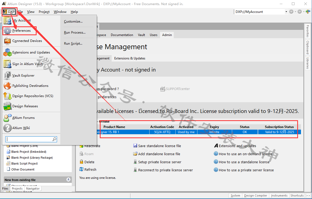This screenshot has width=312, height=199.
Task: Switch to the Admin tab
Action: (x=167, y=35)
